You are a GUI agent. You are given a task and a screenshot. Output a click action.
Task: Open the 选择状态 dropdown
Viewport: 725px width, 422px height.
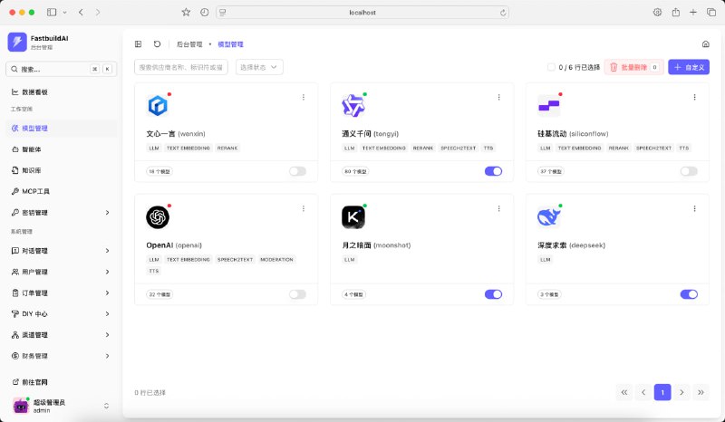pos(259,67)
